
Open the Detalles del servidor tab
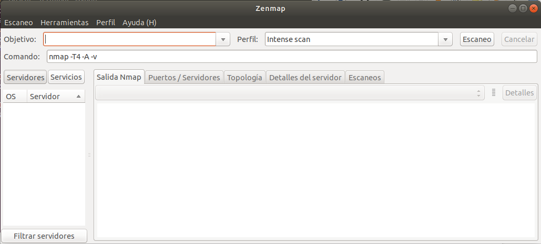pos(305,77)
